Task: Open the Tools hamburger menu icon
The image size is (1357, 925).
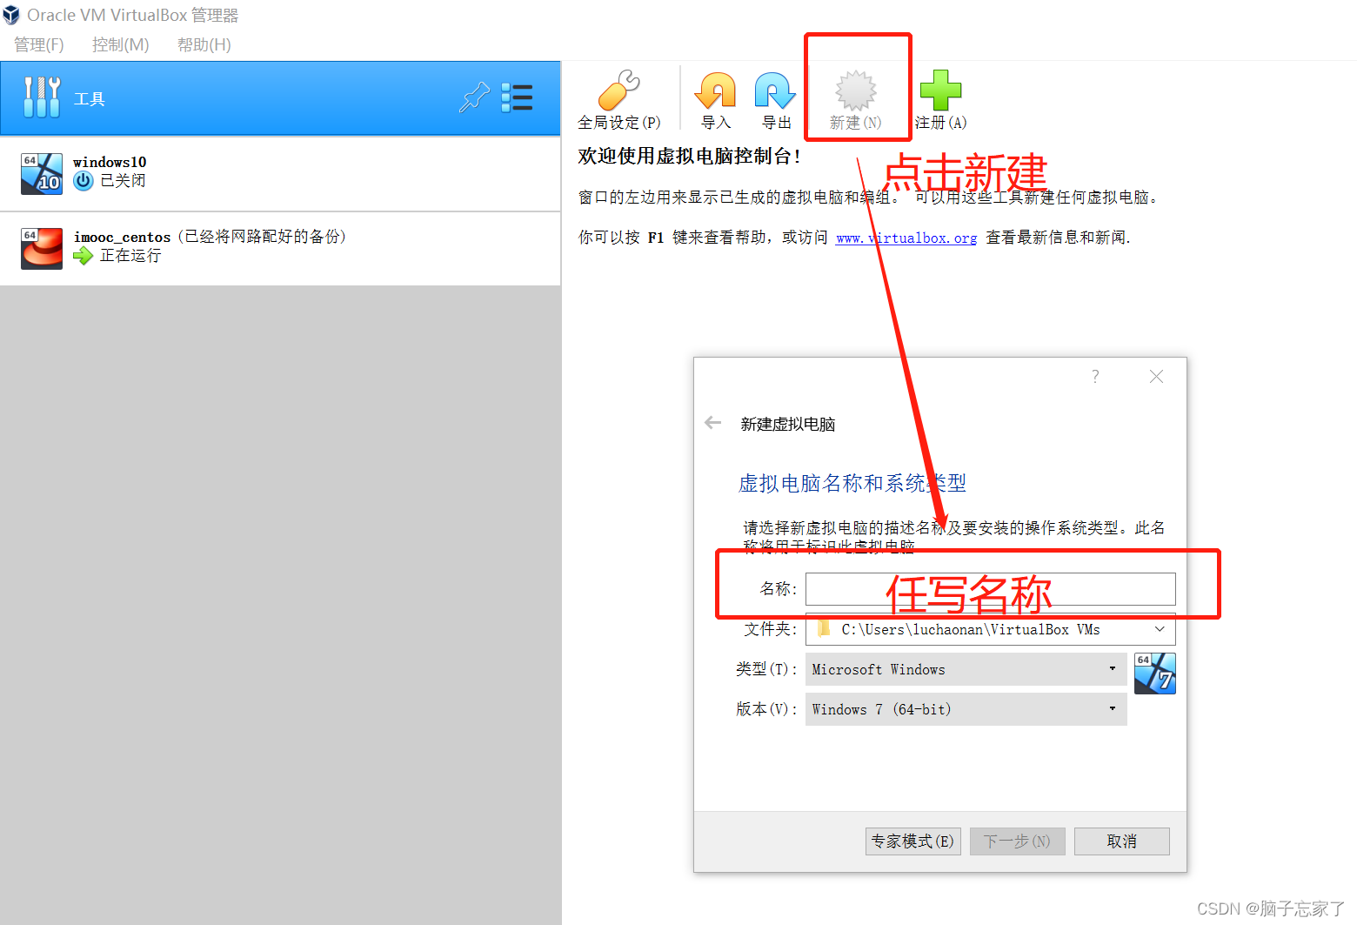Action: [517, 98]
